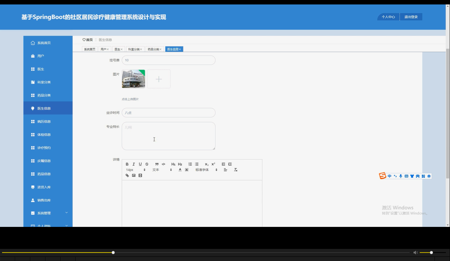
Task: Open Sogou soft keyboard icon
Action: pos(406,176)
